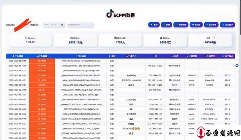Open the date picker calendar icon
The width and height of the screenshot is (241, 140).
click(62, 25)
